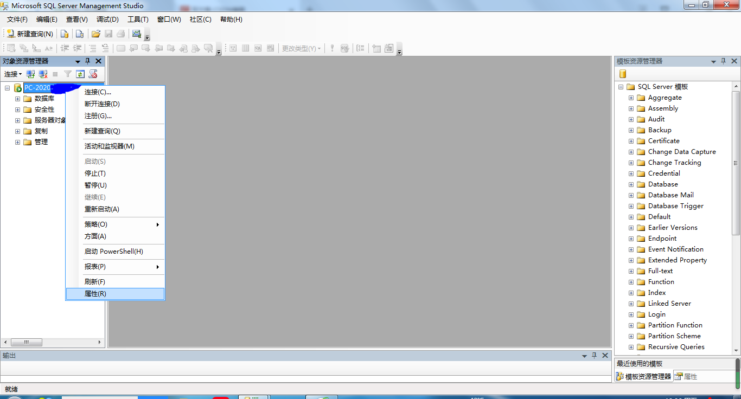This screenshot has width=741, height=399.
Task: Open file with the folder icon
Action: pyautogui.click(x=95, y=34)
